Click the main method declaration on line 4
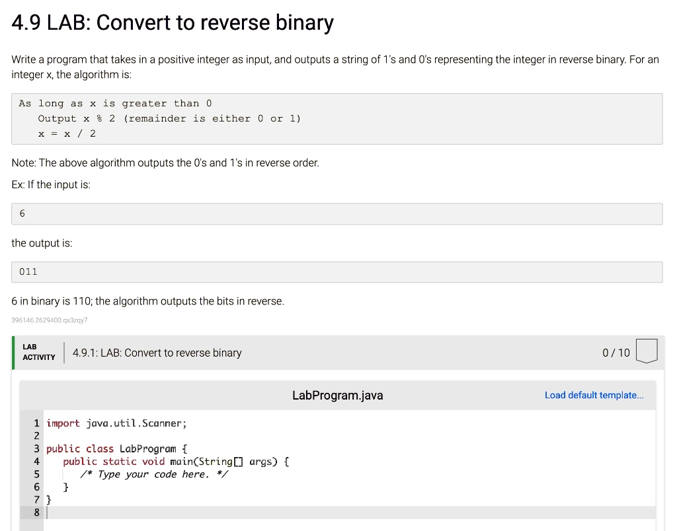 [174, 461]
